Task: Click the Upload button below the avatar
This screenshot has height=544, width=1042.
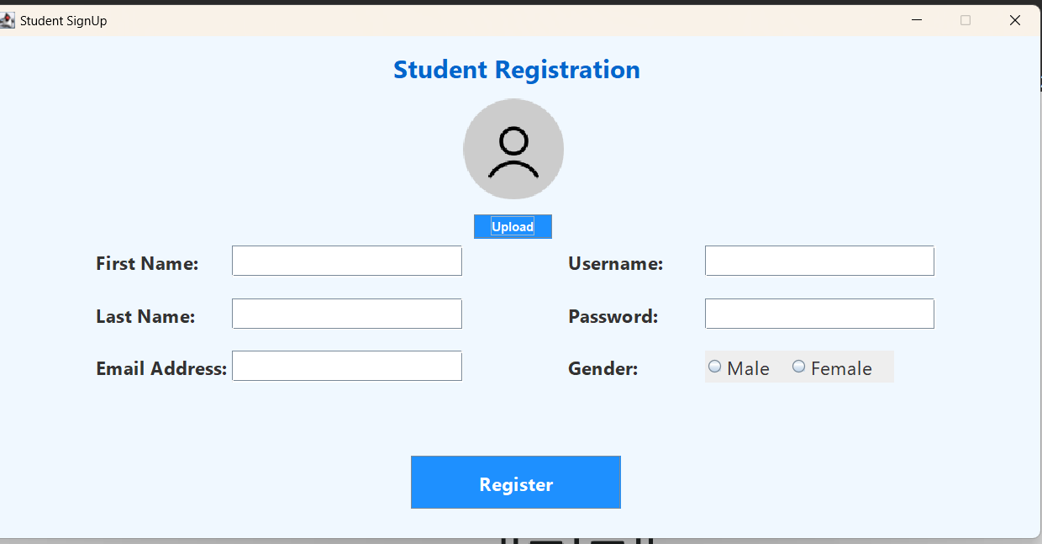Action: tap(513, 226)
